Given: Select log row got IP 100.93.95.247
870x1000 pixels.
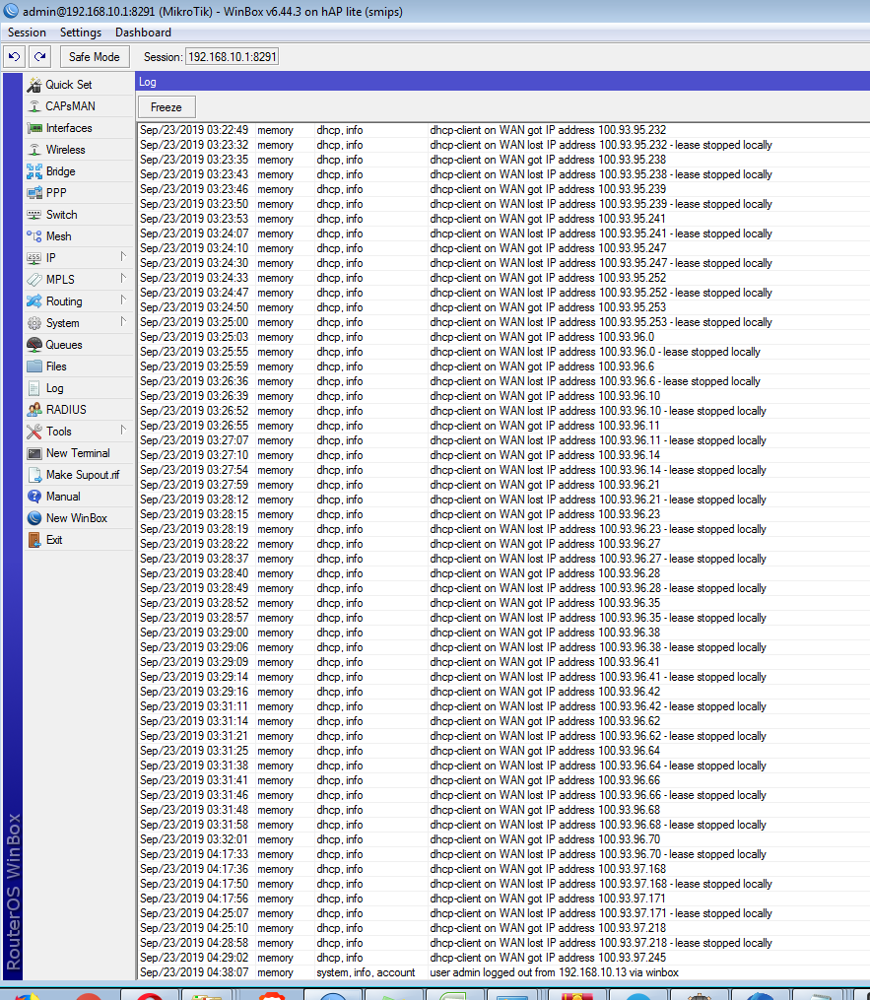Looking at the screenshot, I should pyautogui.click(x=503, y=248).
